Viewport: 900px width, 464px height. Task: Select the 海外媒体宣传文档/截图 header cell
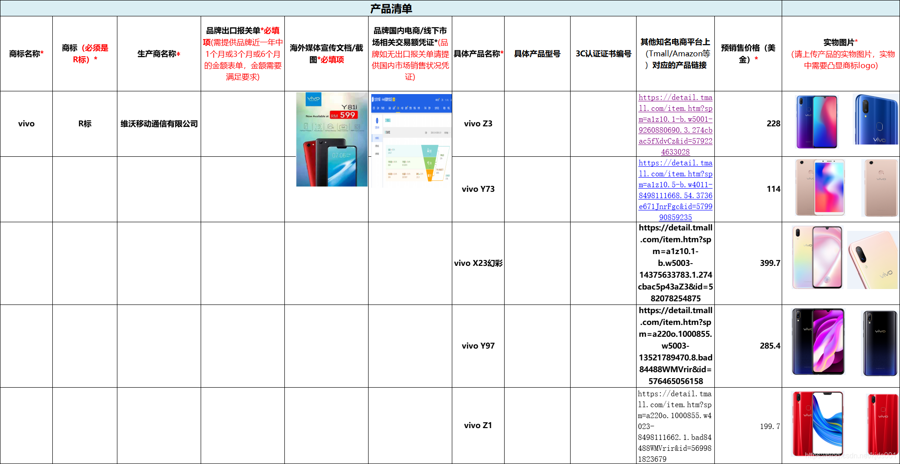326,54
